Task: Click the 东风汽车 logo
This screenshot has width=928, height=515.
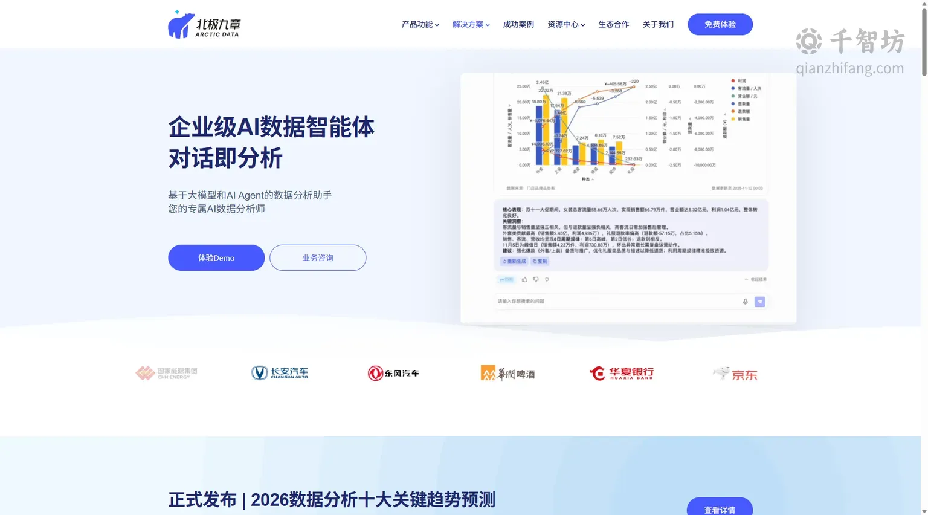Action: click(x=393, y=373)
